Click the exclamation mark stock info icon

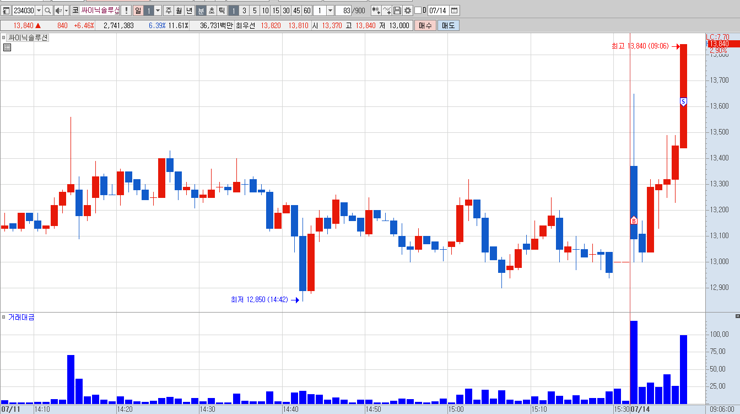click(x=126, y=10)
